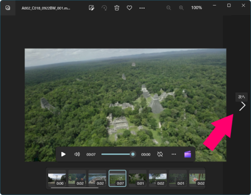Zoom in with the plus magnifier

tap(181, 8)
